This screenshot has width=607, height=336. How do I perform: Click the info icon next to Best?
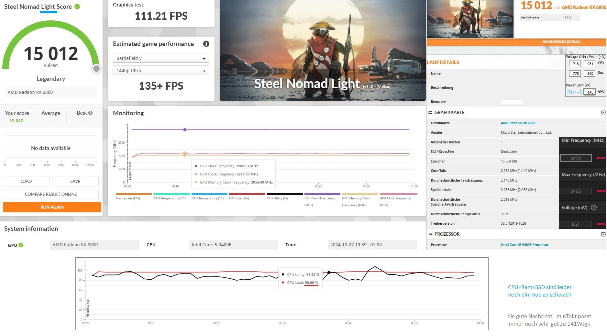(x=91, y=113)
